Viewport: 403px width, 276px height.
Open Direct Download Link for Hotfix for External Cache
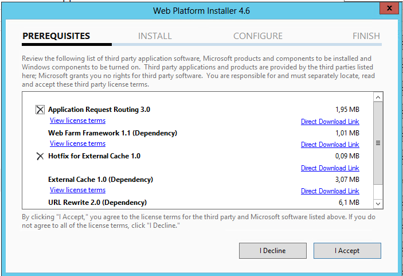[330, 168]
